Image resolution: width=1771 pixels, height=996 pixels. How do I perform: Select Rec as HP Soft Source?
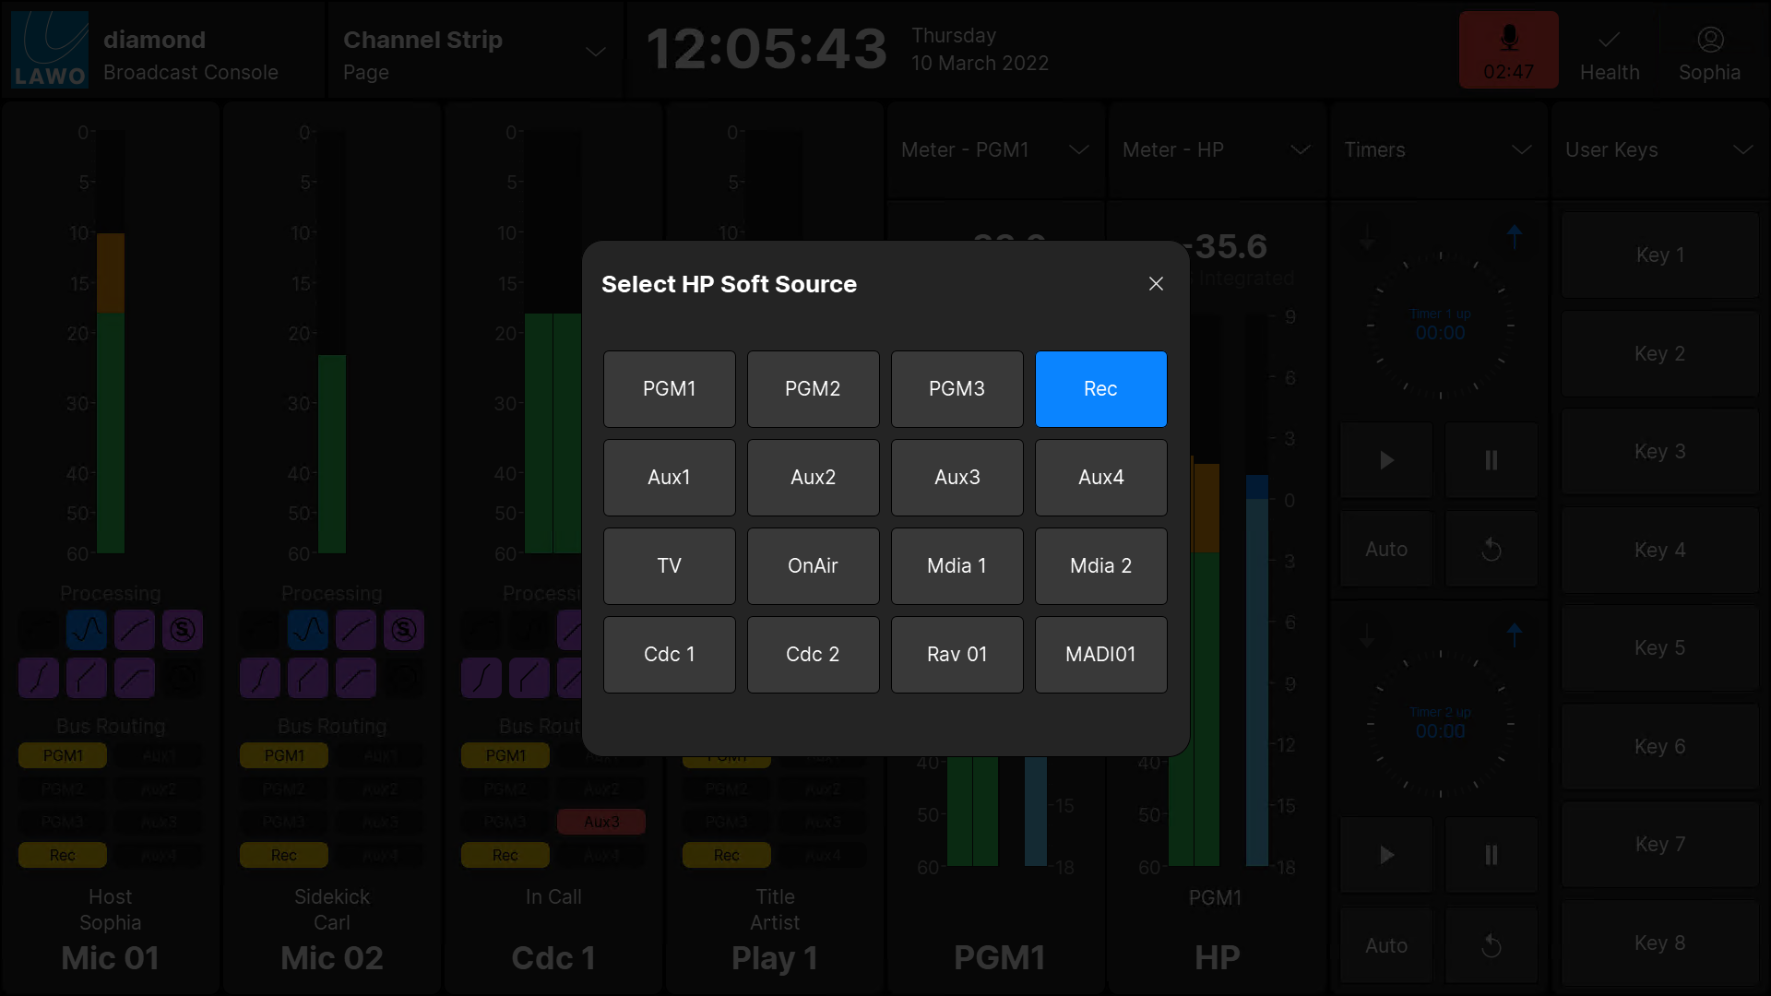pyautogui.click(x=1100, y=388)
